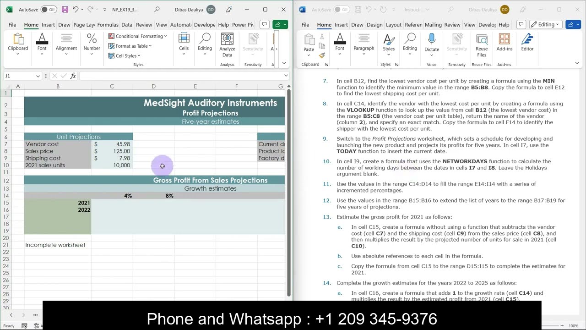The height and width of the screenshot is (330, 586).
Task: Click Cut scissors icon in Word
Action: pos(322,37)
